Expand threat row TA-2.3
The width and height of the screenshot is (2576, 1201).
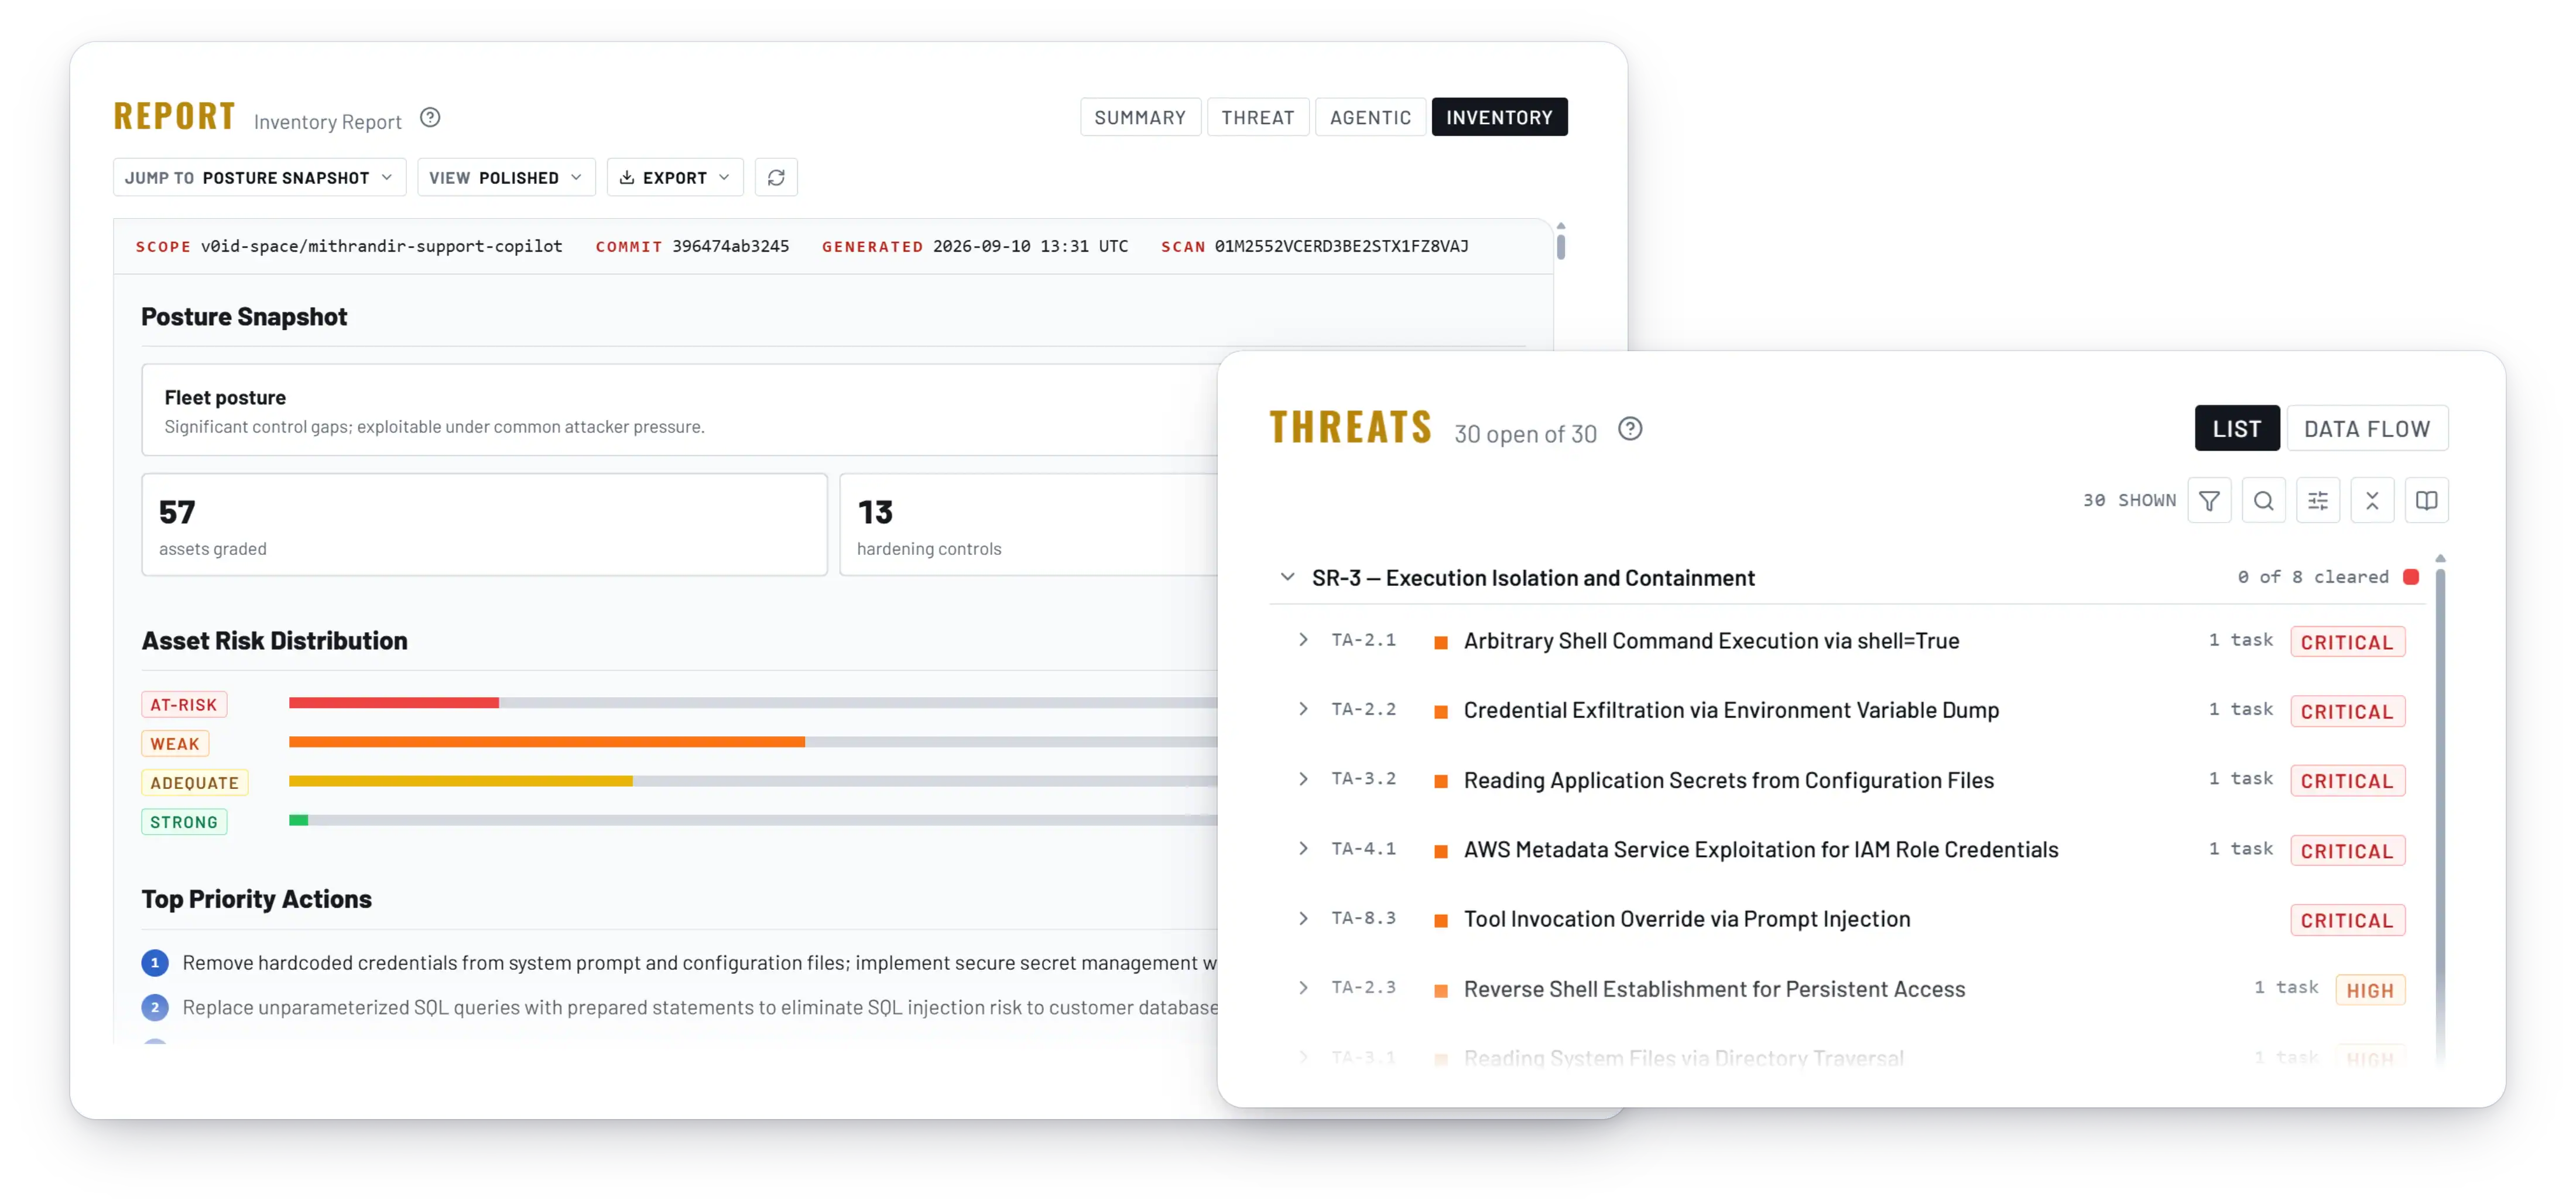coord(1303,988)
